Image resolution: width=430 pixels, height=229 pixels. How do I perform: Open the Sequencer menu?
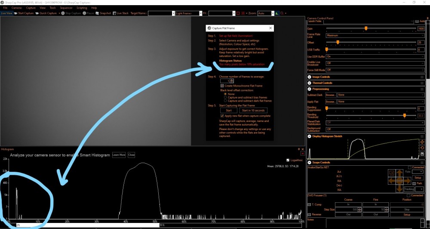pos(66,8)
